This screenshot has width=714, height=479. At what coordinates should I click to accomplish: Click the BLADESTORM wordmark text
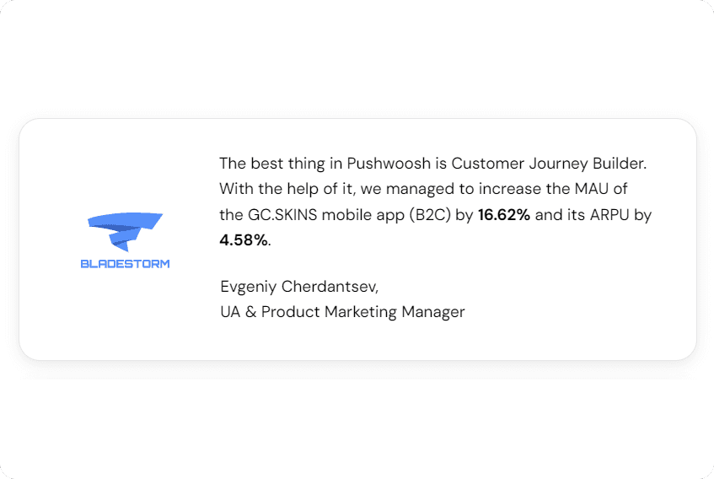(x=125, y=264)
